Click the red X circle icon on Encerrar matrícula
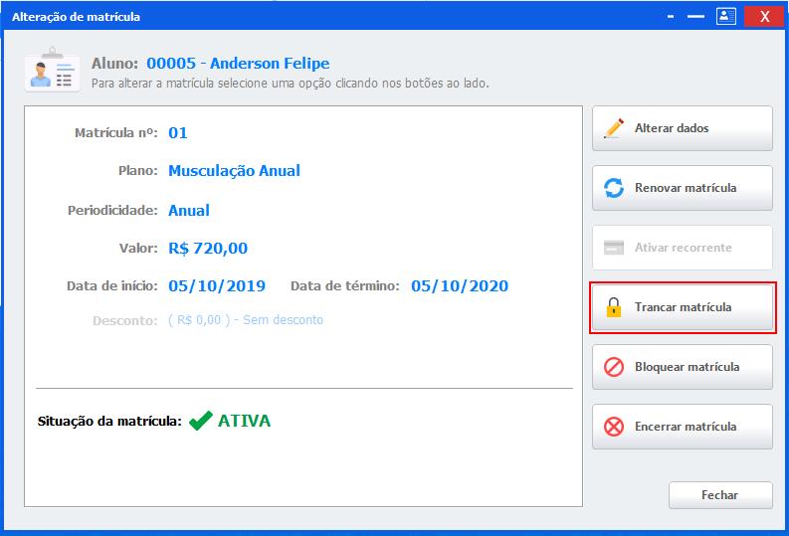Image resolution: width=789 pixels, height=536 pixels. (613, 427)
